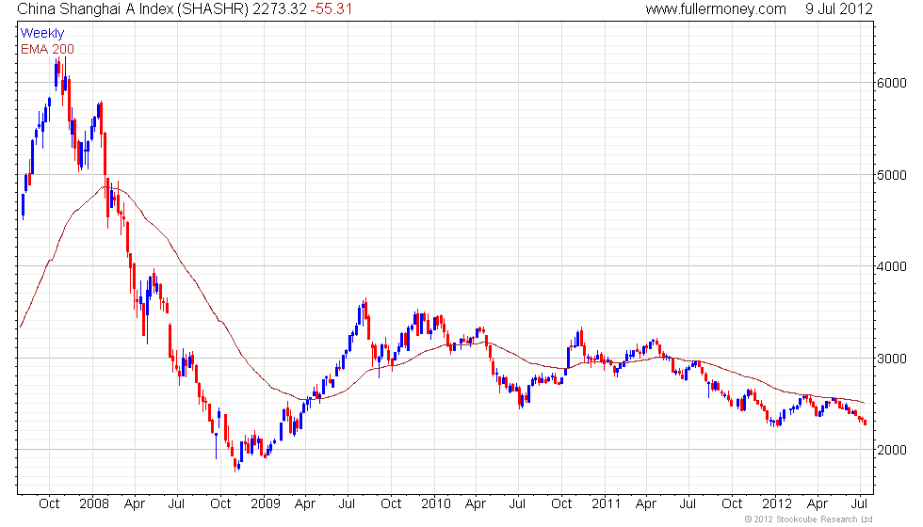Click the 'Jul' label between 2011 and 2012
Image resolution: width=923 pixels, height=527 pixels.
click(688, 504)
